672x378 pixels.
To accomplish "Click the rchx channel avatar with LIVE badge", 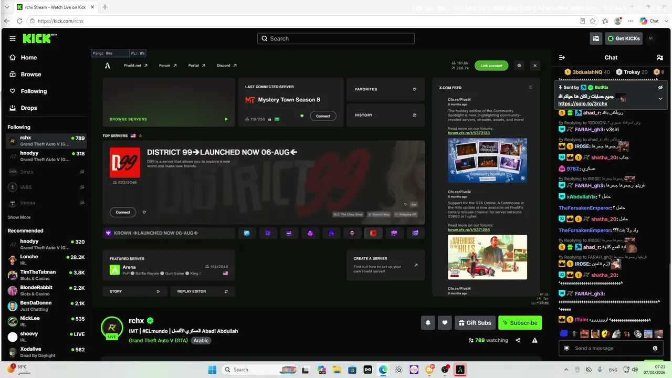I will tap(111, 328).
